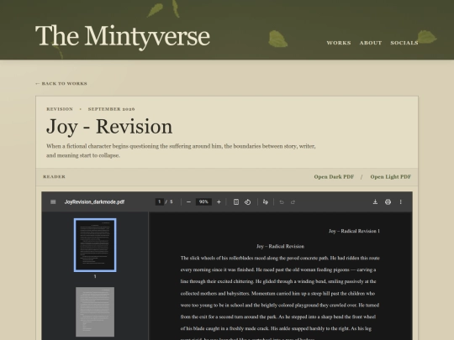Click the 'Joy – Radical Revision 1' page header
Viewport: 454px width, 340px height.
click(x=354, y=231)
